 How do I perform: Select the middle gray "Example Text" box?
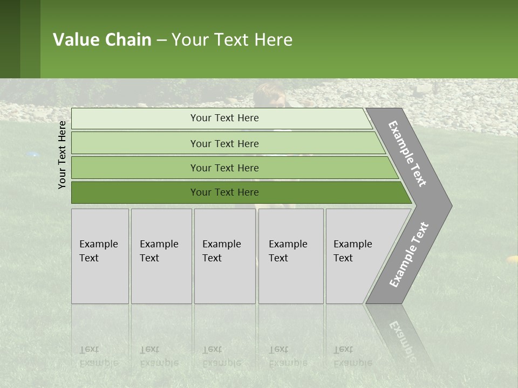click(224, 256)
